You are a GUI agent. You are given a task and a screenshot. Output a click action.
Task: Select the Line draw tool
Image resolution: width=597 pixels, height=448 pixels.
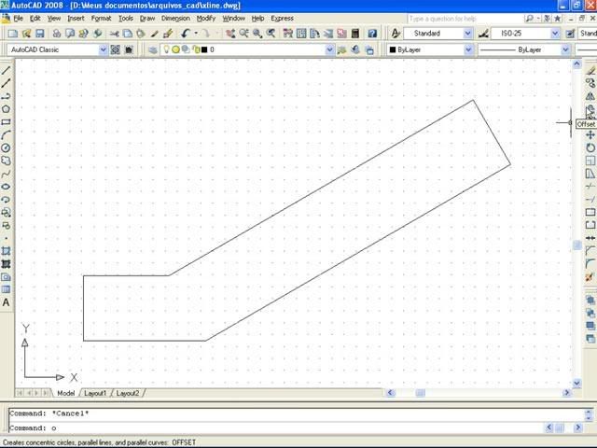pyautogui.click(x=6, y=70)
